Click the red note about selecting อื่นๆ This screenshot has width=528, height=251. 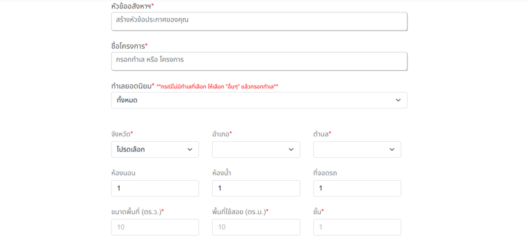point(218,86)
